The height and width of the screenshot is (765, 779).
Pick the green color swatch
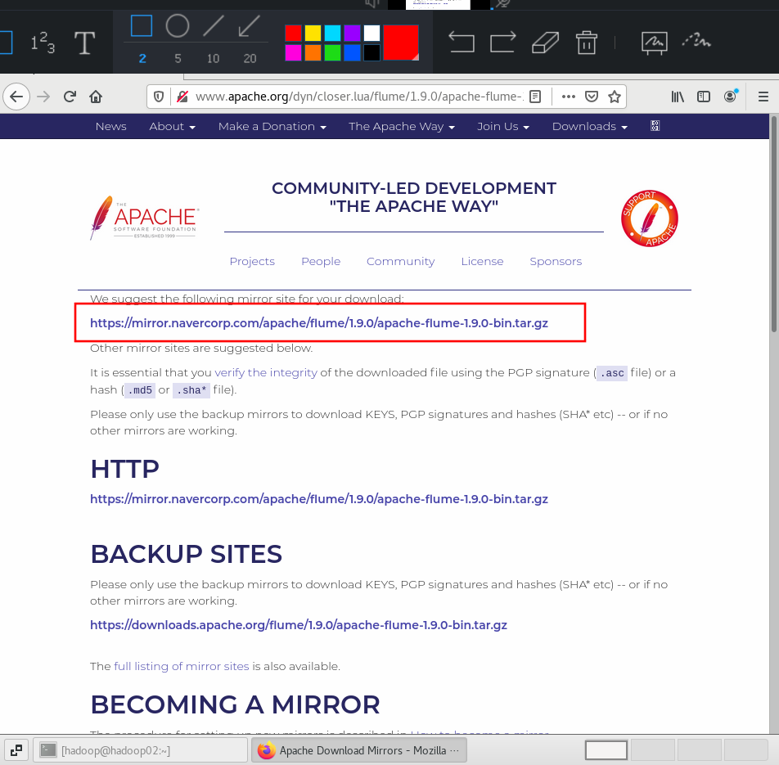(x=332, y=52)
